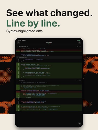Viewport: 98px width, 130px height.
Task: Open the file list floating button
Action: pyautogui.click(x=79, y=123)
